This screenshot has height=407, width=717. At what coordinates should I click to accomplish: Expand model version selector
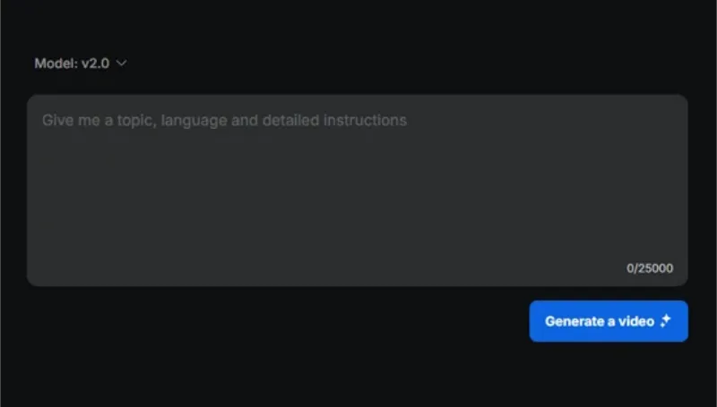(x=81, y=63)
